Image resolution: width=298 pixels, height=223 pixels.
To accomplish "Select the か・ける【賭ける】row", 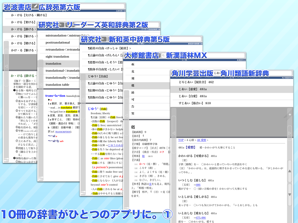I will tap(20, 43).
